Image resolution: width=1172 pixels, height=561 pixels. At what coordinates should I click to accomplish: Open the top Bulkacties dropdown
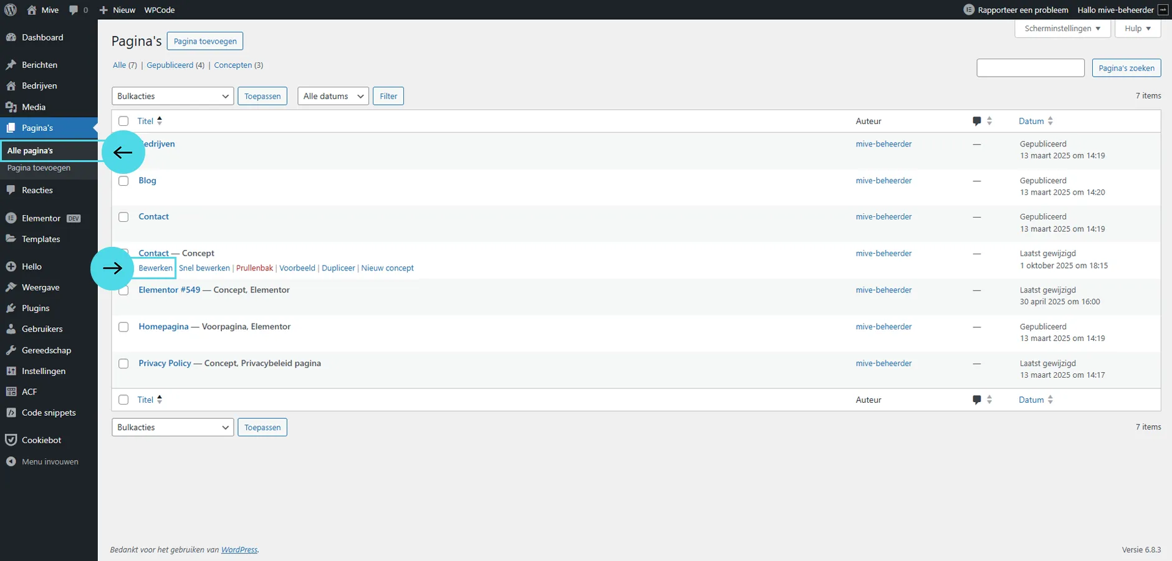tap(173, 96)
